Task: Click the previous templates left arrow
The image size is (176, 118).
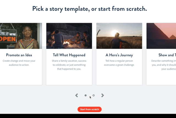Action: click(77, 95)
